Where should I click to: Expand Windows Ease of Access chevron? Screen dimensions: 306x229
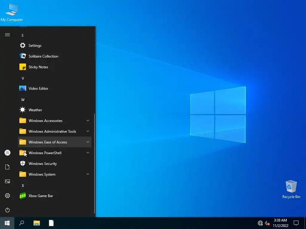click(88, 142)
